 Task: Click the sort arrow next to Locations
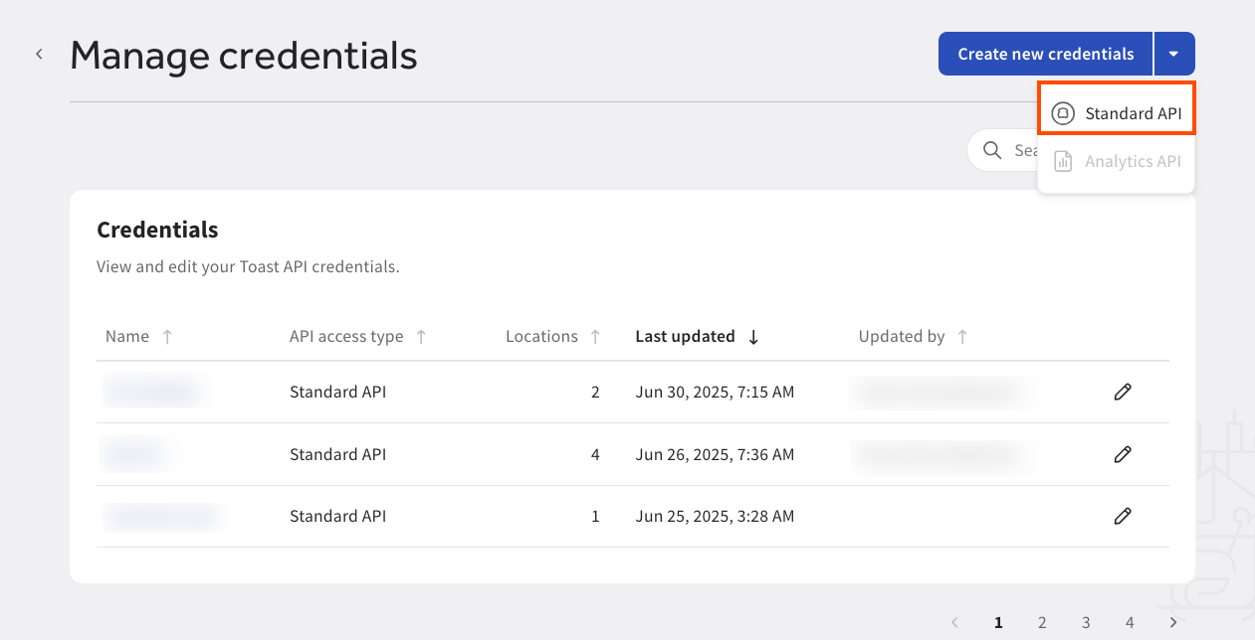coord(595,337)
